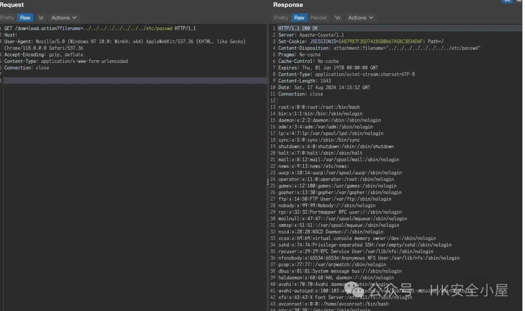This screenshot has width=525, height=311.
Task: Click the lp:x:4:7 entry line
Action: coord(331,133)
